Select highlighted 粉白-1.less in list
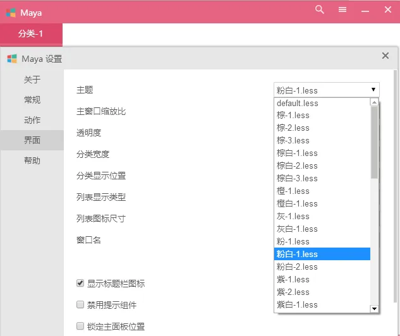The image size is (400, 336). 322,254
